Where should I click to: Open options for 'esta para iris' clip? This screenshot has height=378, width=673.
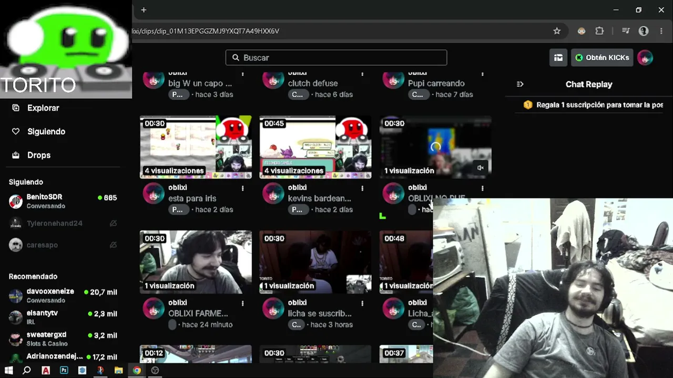(x=242, y=188)
